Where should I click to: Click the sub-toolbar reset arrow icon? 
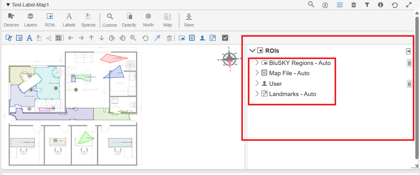coord(145,38)
